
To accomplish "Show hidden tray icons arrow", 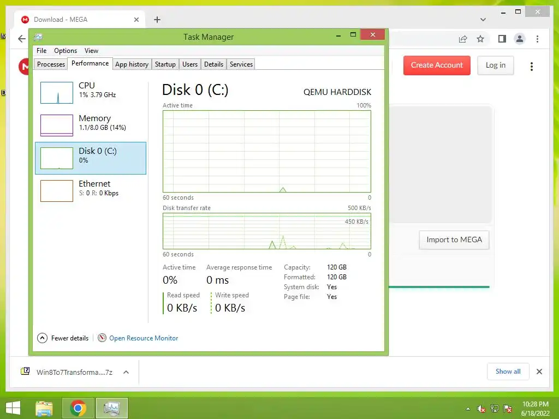I will coord(468,409).
